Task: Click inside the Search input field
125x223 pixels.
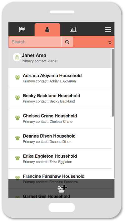Action: pyautogui.click(x=35, y=42)
